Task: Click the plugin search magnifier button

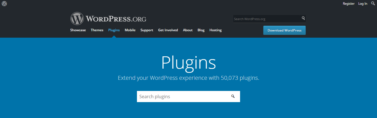Action: click(233, 97)
